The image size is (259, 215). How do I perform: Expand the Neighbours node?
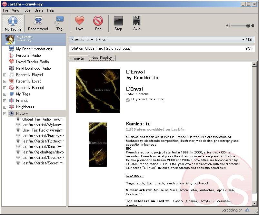(5, 107)
